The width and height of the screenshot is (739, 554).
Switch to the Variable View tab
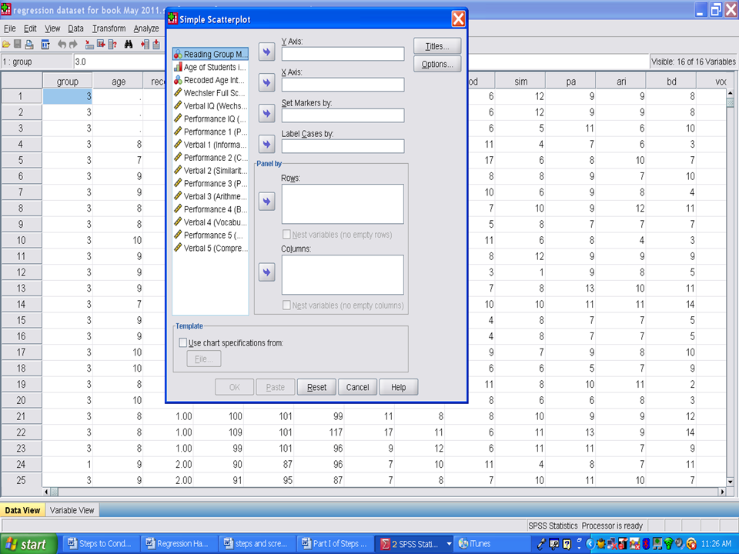click(x=72, y=510)
